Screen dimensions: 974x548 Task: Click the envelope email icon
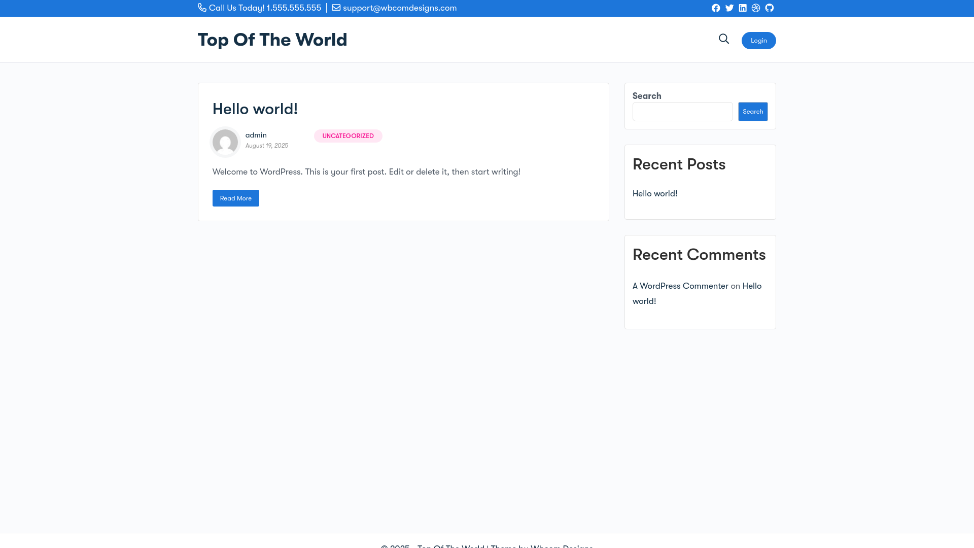tap(336, 8)
